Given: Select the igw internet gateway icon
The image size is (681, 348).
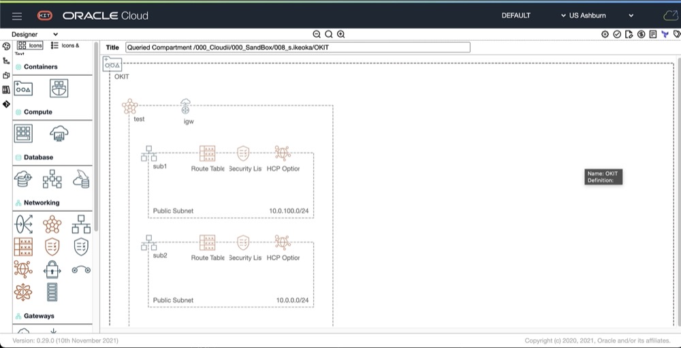Looking at the screenshot, I should pyautogui.click(x=185, y=106).
